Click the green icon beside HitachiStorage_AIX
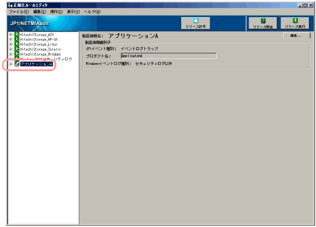 coord(17,34)
